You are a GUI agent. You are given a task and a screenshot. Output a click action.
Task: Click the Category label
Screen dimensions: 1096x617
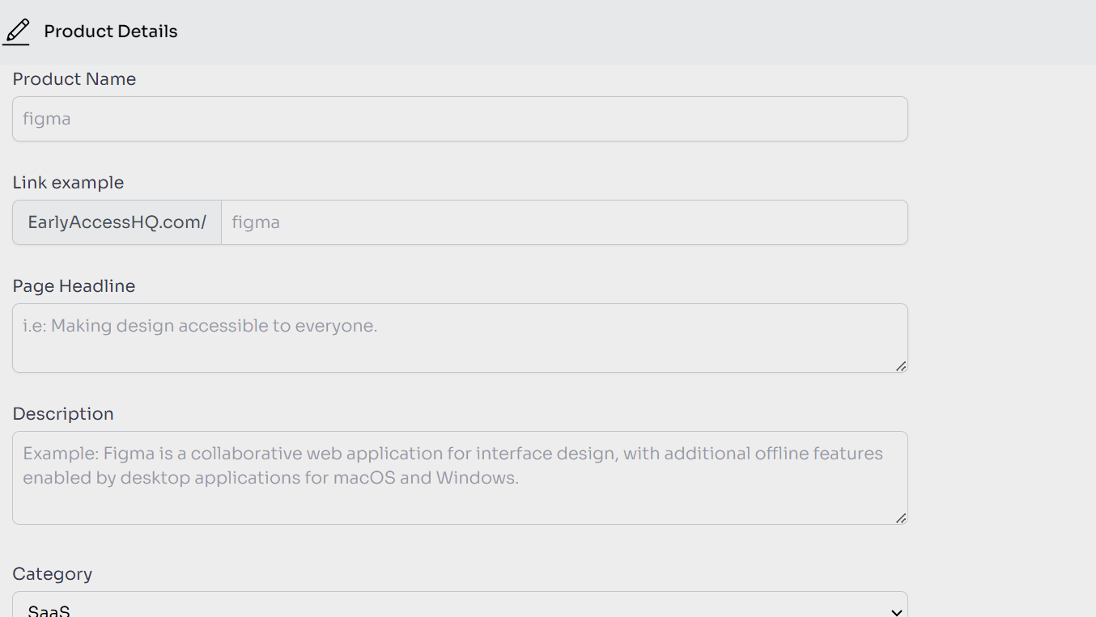coord(53,574)
